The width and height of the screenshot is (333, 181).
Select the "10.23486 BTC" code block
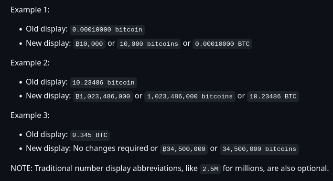click(x=273, y=96)
